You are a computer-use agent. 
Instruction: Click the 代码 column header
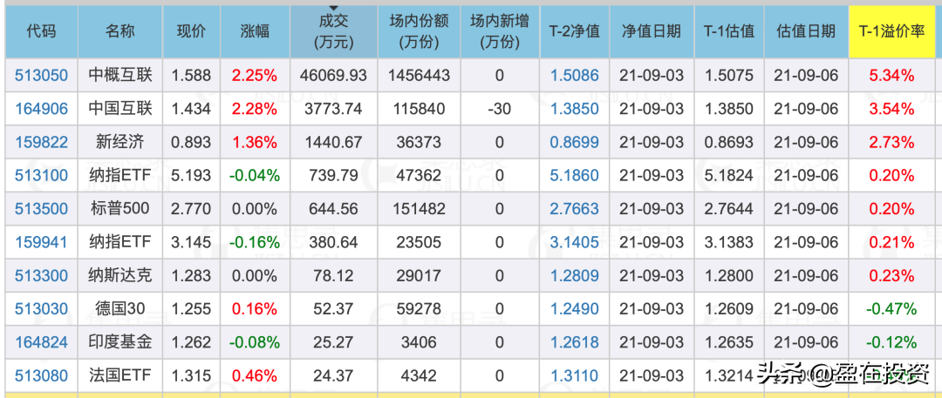[41, 31]
